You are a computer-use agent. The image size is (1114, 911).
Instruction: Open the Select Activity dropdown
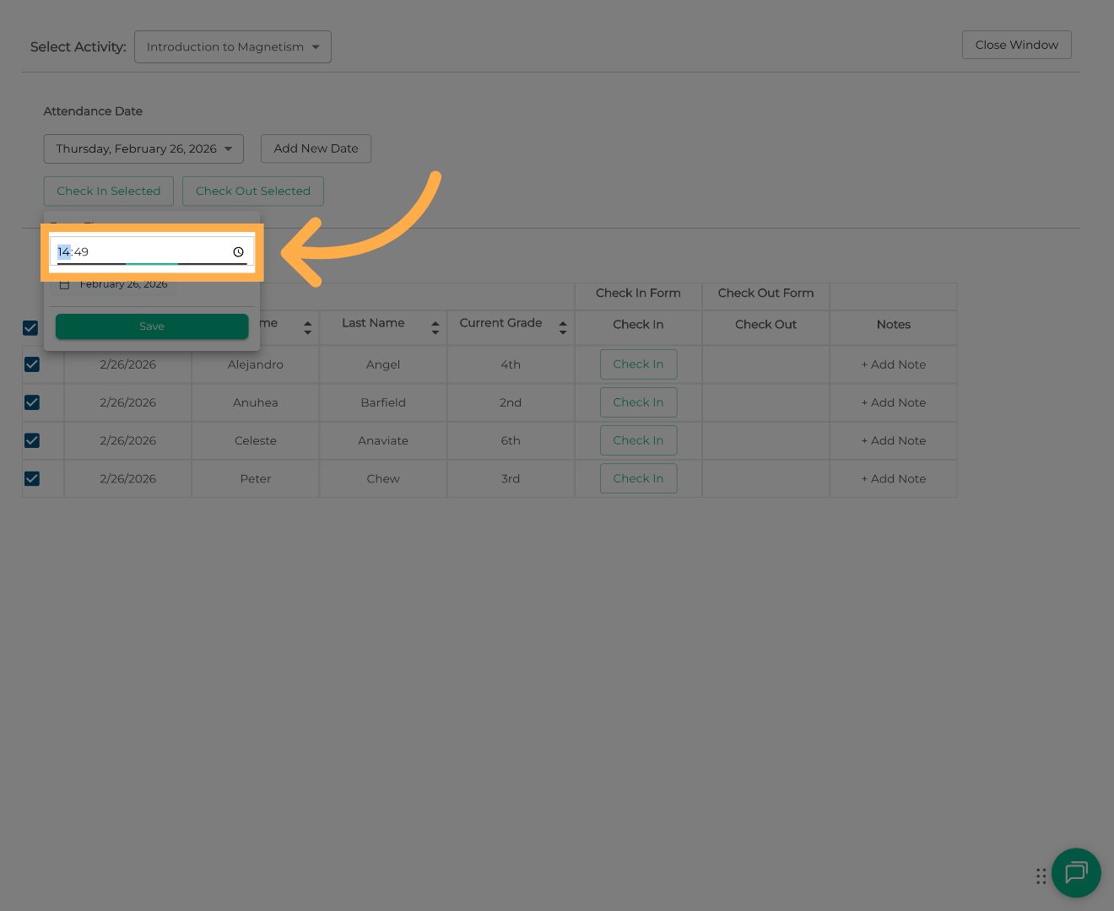click(233, 47)
